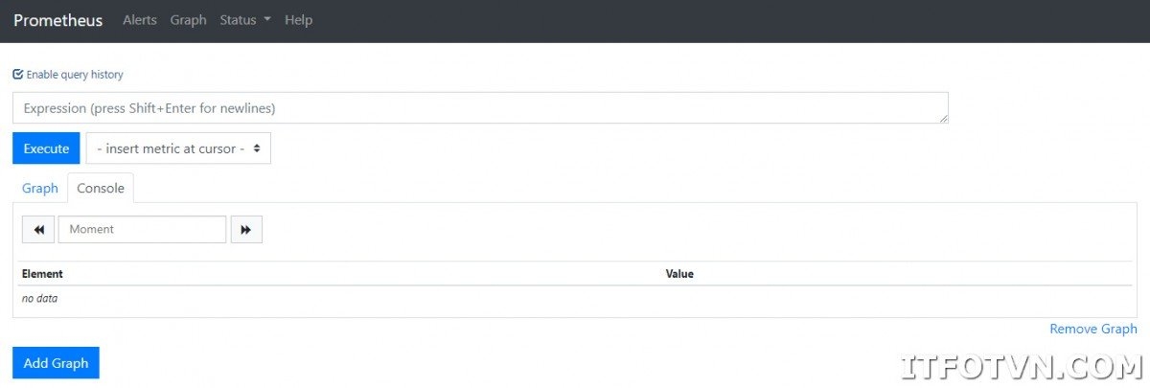Click into the Moment time field
Screen dimensions: 1150x388
pos(142,230)
